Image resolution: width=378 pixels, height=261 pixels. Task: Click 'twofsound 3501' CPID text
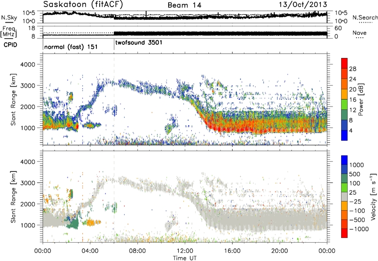pyautogui.click(x=139, y=43)
